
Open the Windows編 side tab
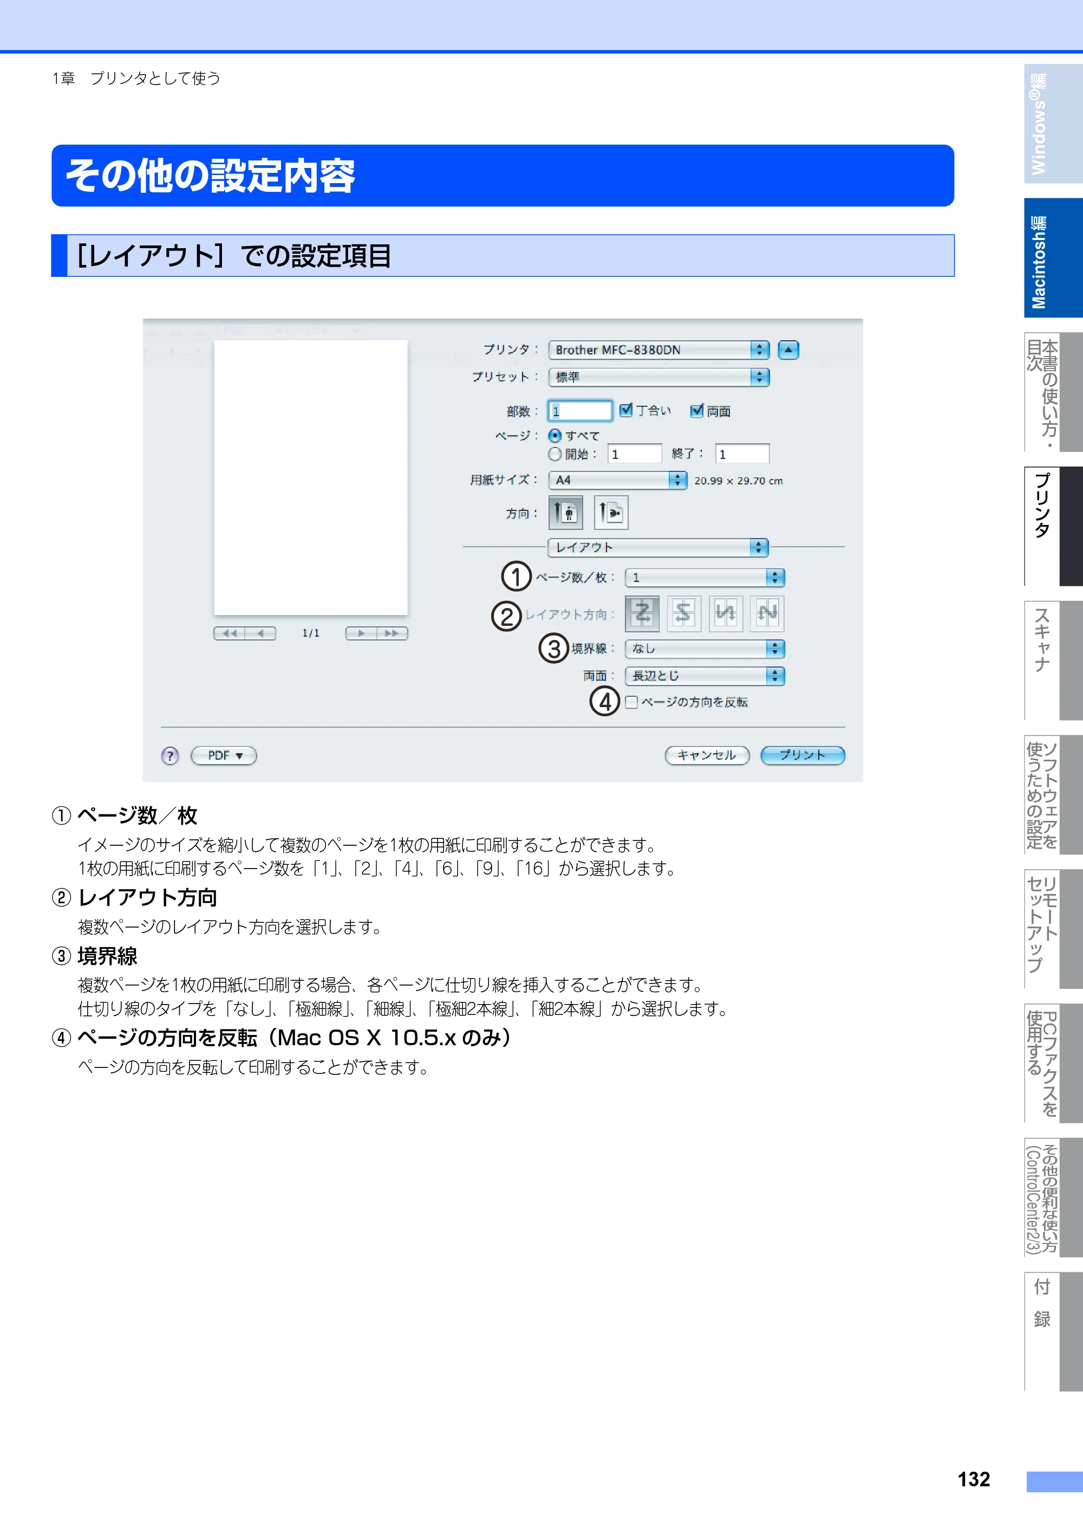(1053, 124)
